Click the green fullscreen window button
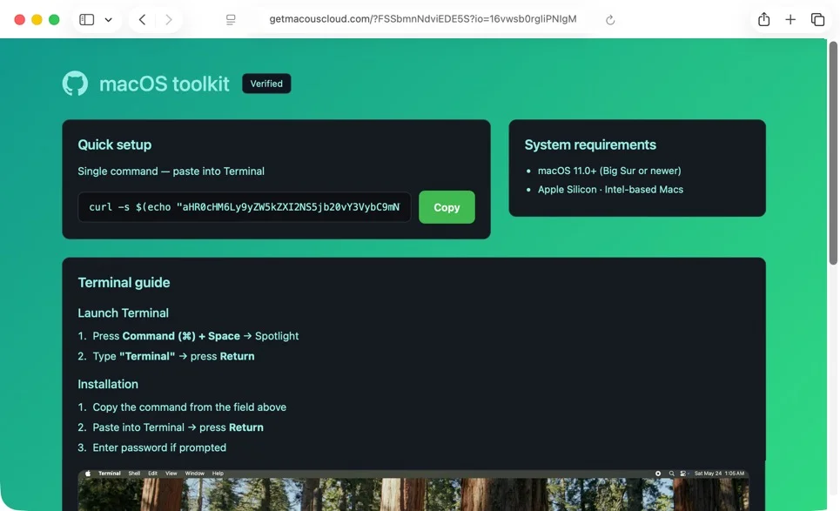Viewport: 840px width, 511px height. [x=54, y=20]
